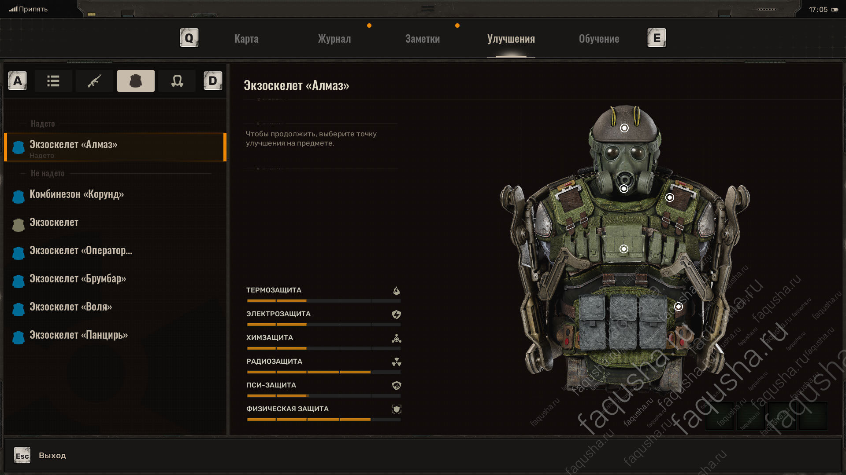The image size is (846, 475).
Task: Click the Надето section header
Action: tap(43, 124)
